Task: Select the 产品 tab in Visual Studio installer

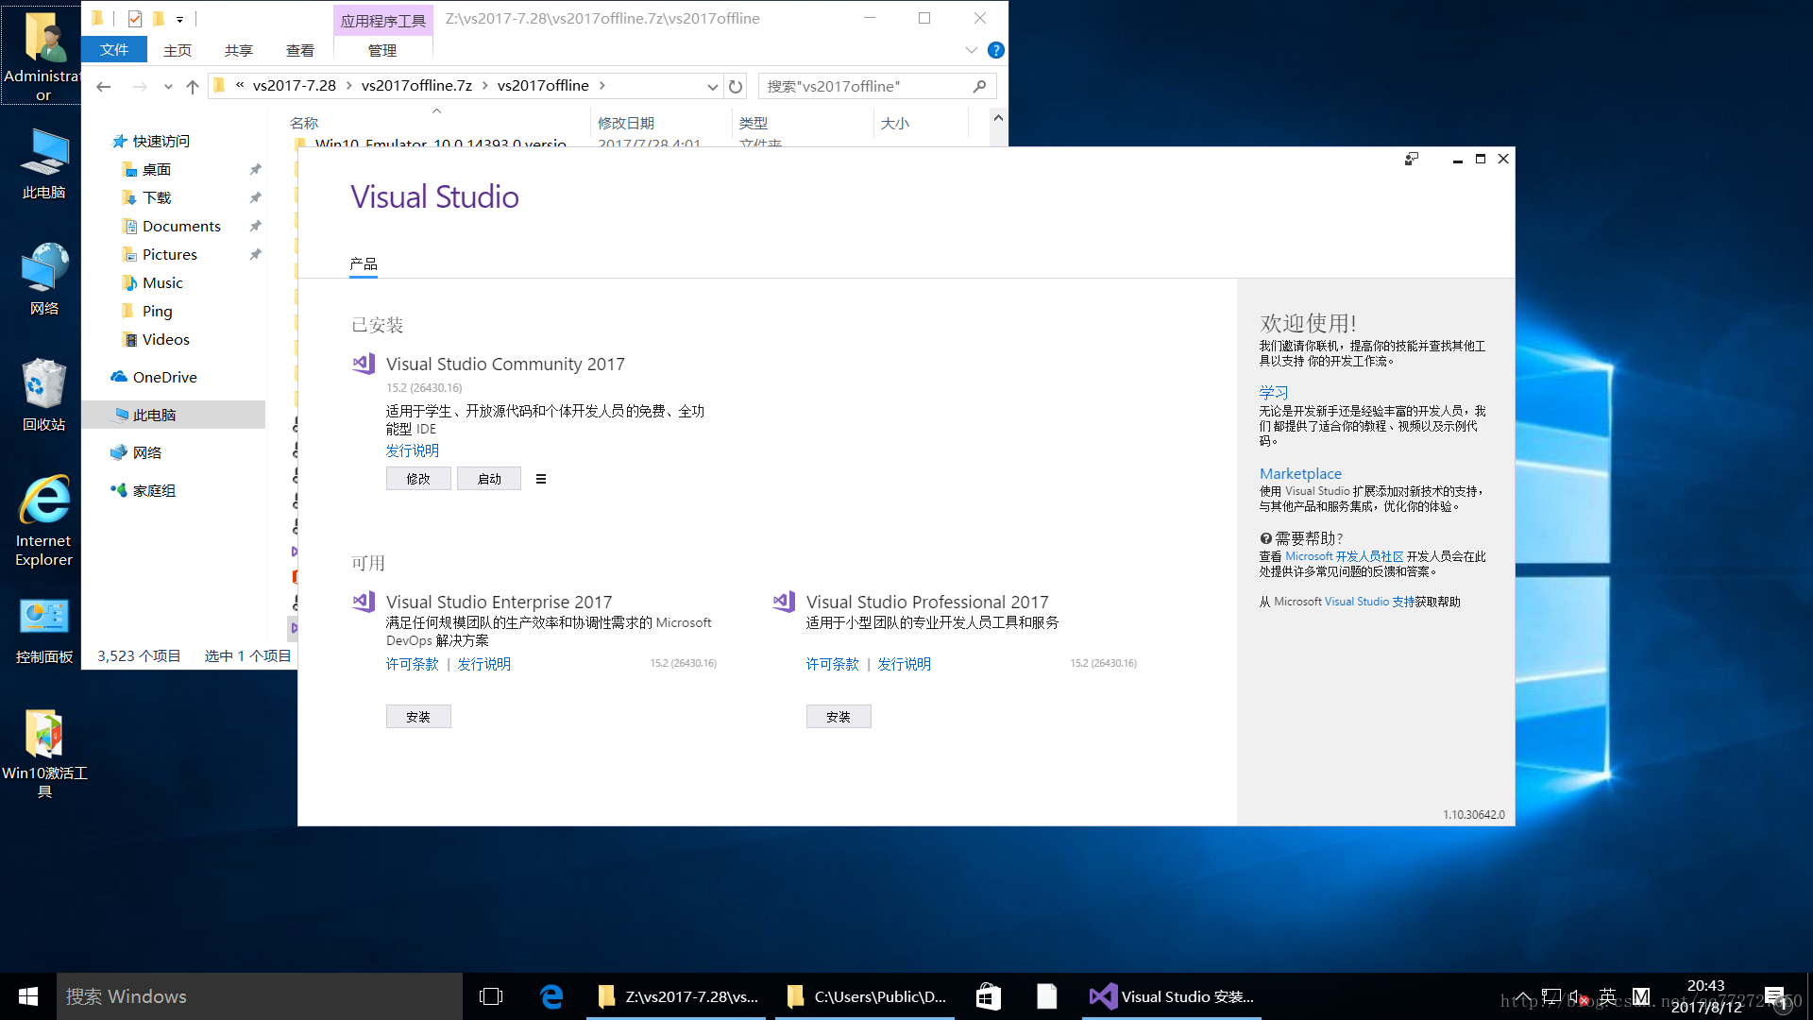Action: (x=364, y=264)
